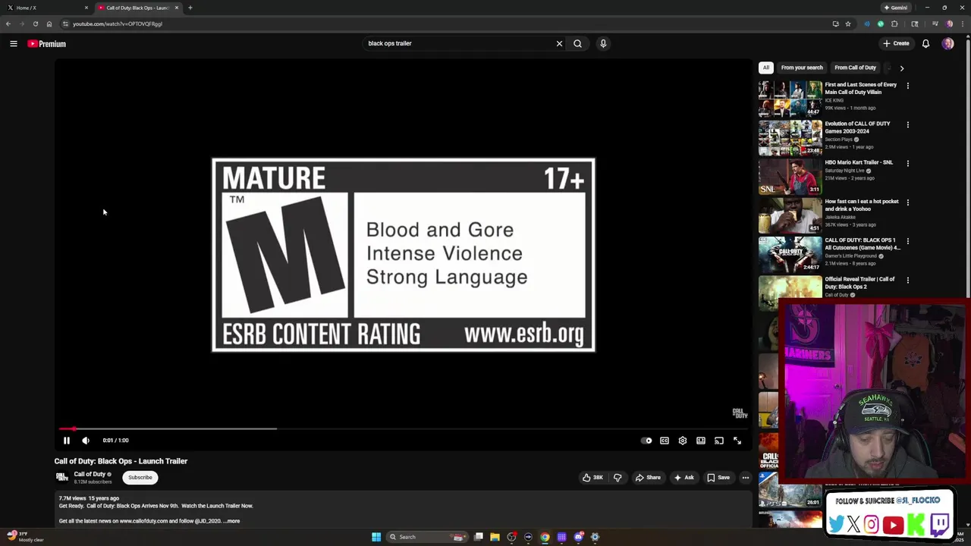Open Windows Start menu
The width and height of the screenshot is (971, 546).
(376, 537)
